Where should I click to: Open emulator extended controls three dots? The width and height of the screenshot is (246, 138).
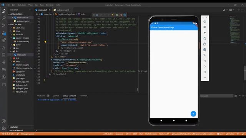(x=205, y=77)
